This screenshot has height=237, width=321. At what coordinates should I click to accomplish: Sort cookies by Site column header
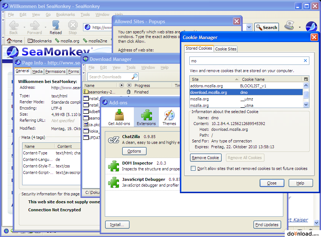click(x=214, y=79)
